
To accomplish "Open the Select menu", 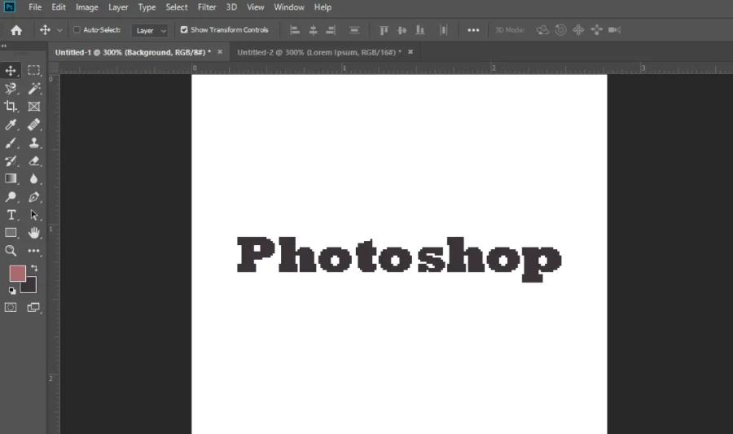I will (177, 7).
